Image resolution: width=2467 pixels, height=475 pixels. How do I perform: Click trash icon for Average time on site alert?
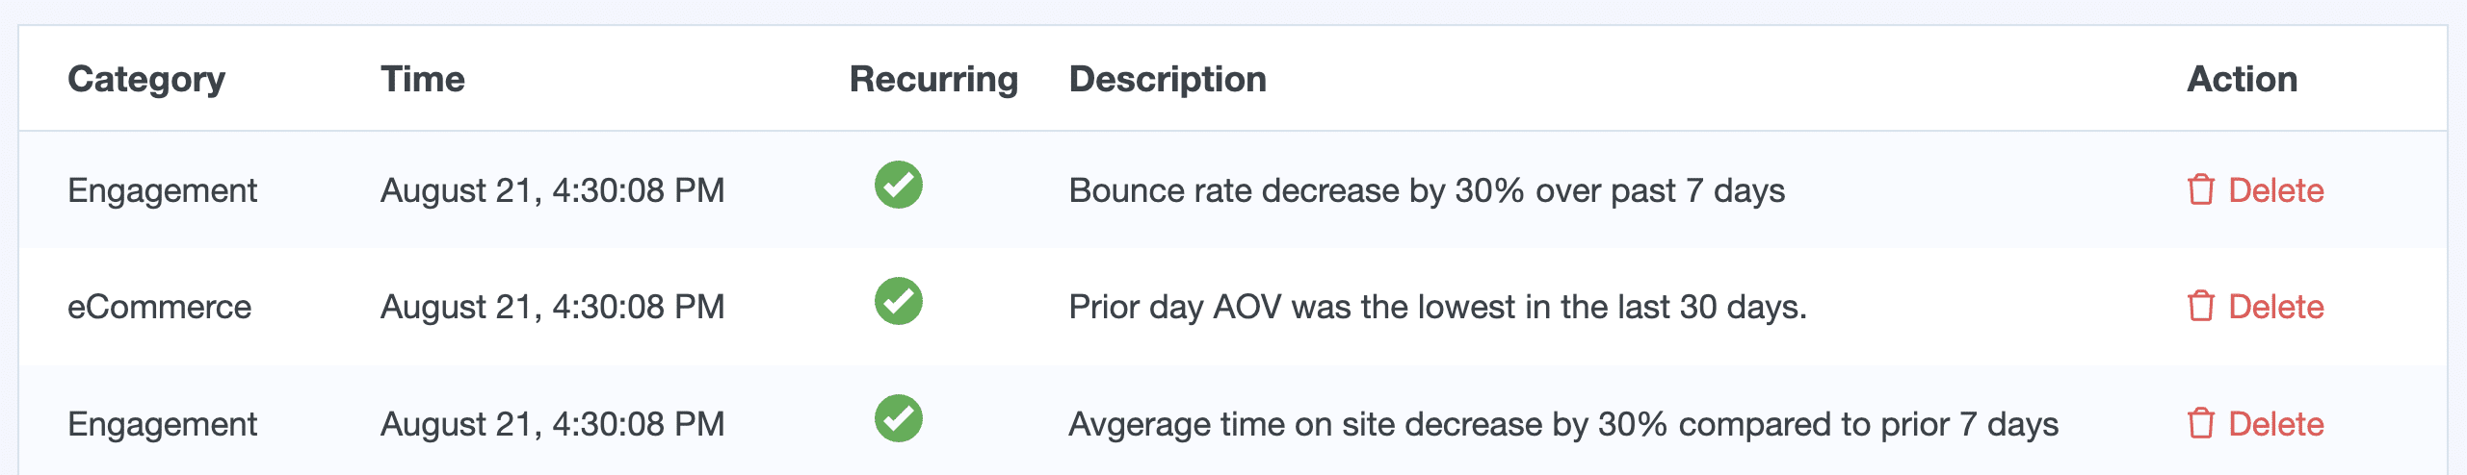coord(2200,424)
